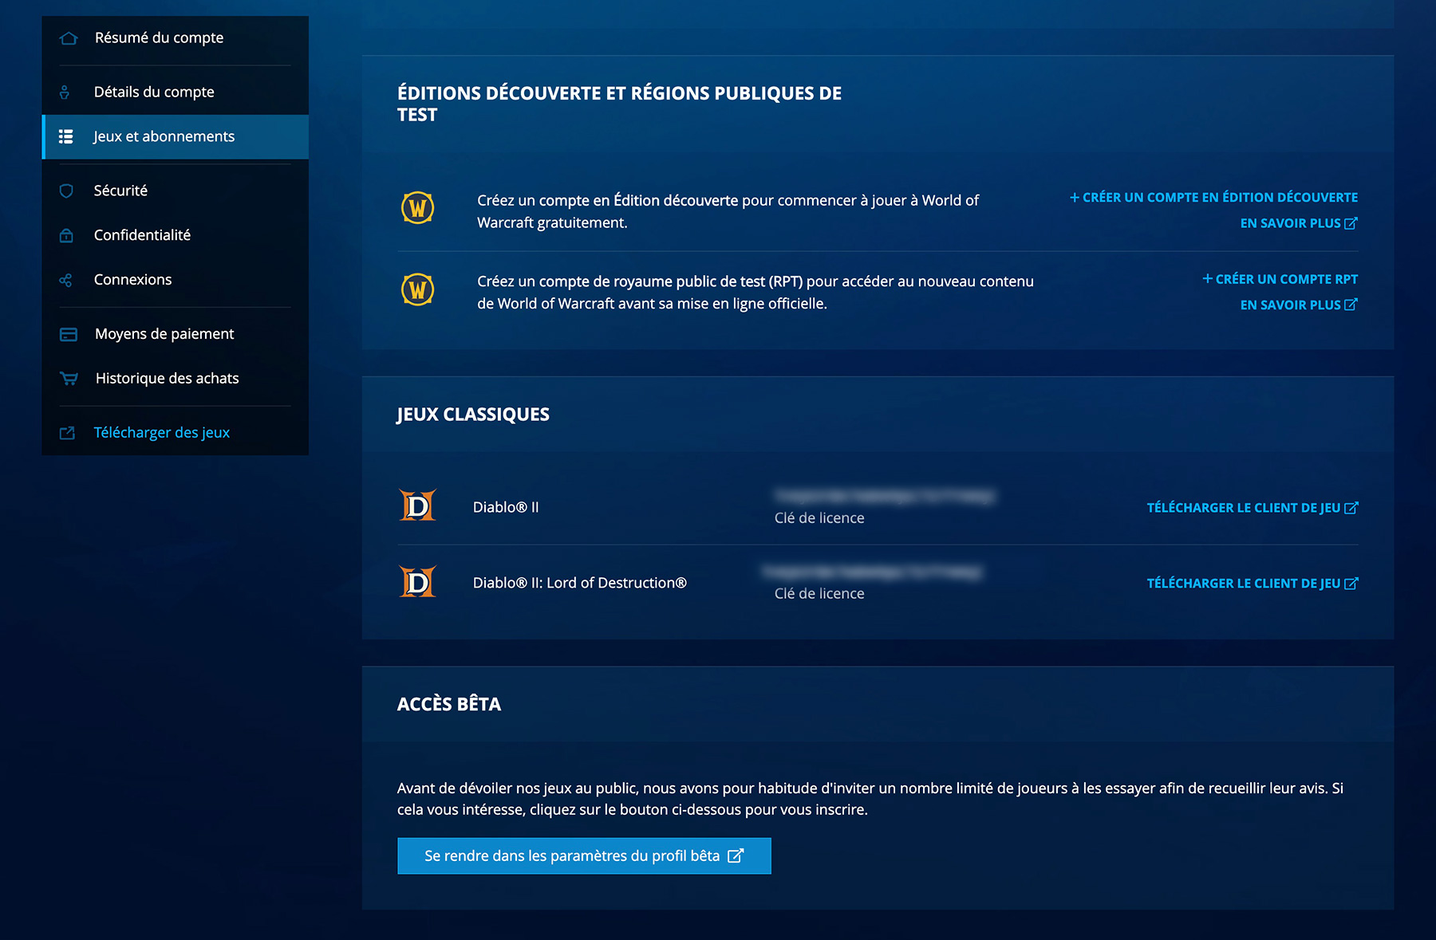Click the Diablo® II title text
Image resolution: width=1436 pixels, height=940 pixels.
tap(506, 507)
